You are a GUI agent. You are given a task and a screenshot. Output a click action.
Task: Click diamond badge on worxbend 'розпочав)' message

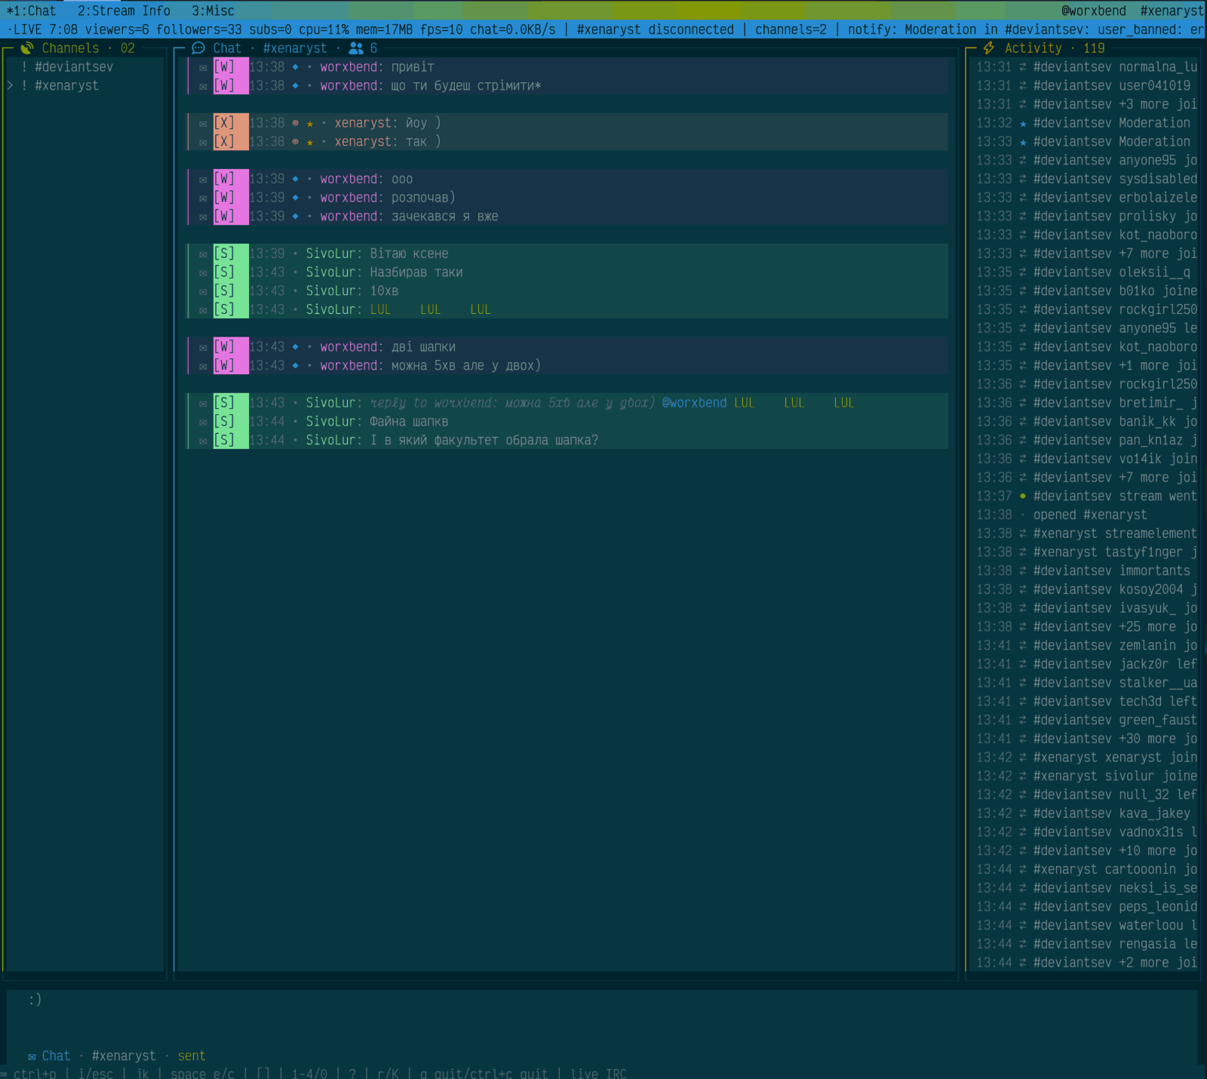tap(296, 198)
